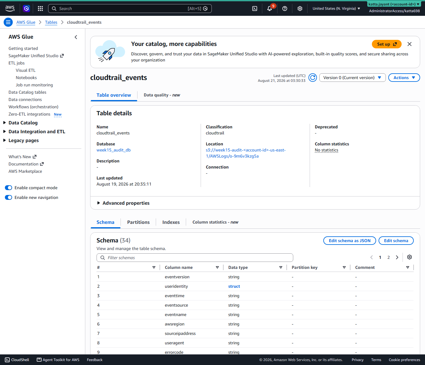This screenshot has height=365, width=425.
Task: Sort by the # column arrow
Action: (154, 267)
